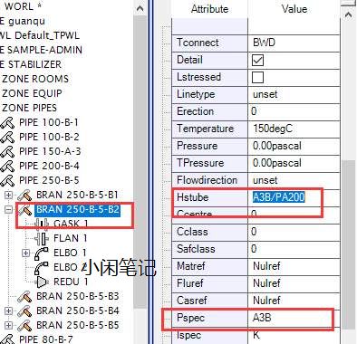Click the GASK 1 gasket icon
This screenshot has width=357, height=344.
[42, 224]
